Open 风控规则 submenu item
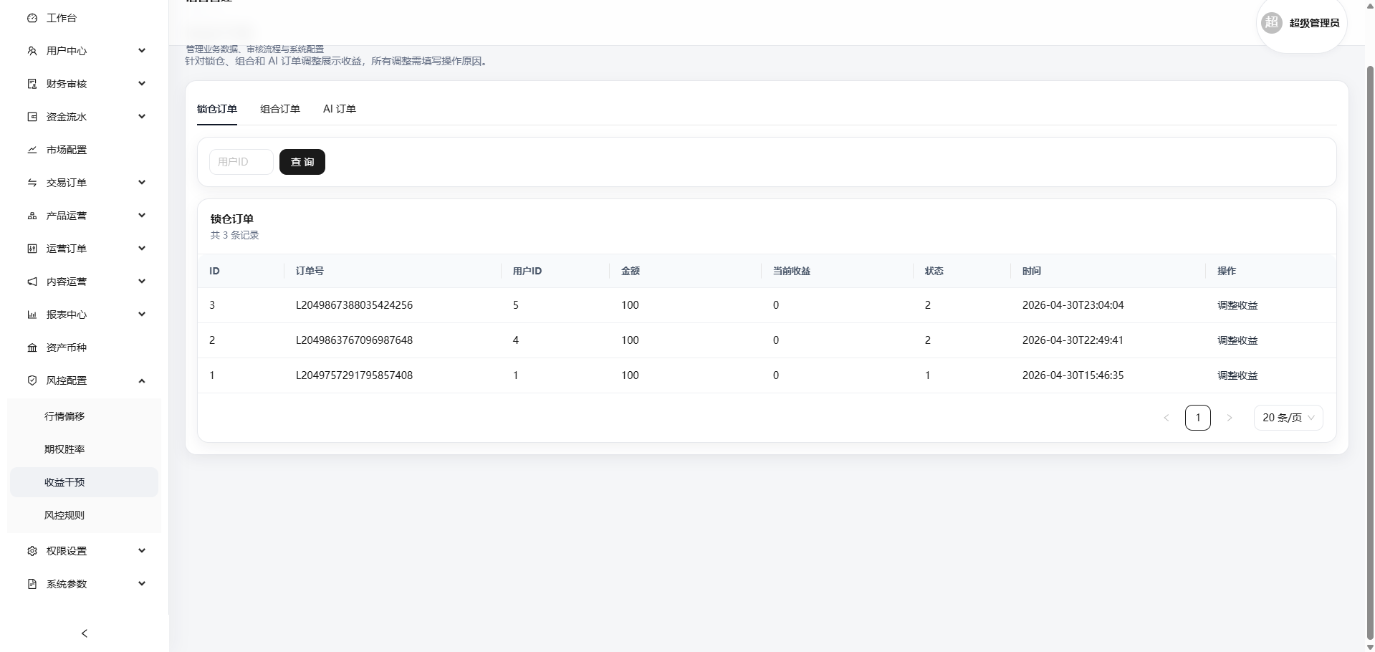The height and width of the screenshot is (652, 1375). (x=84, y=515)
